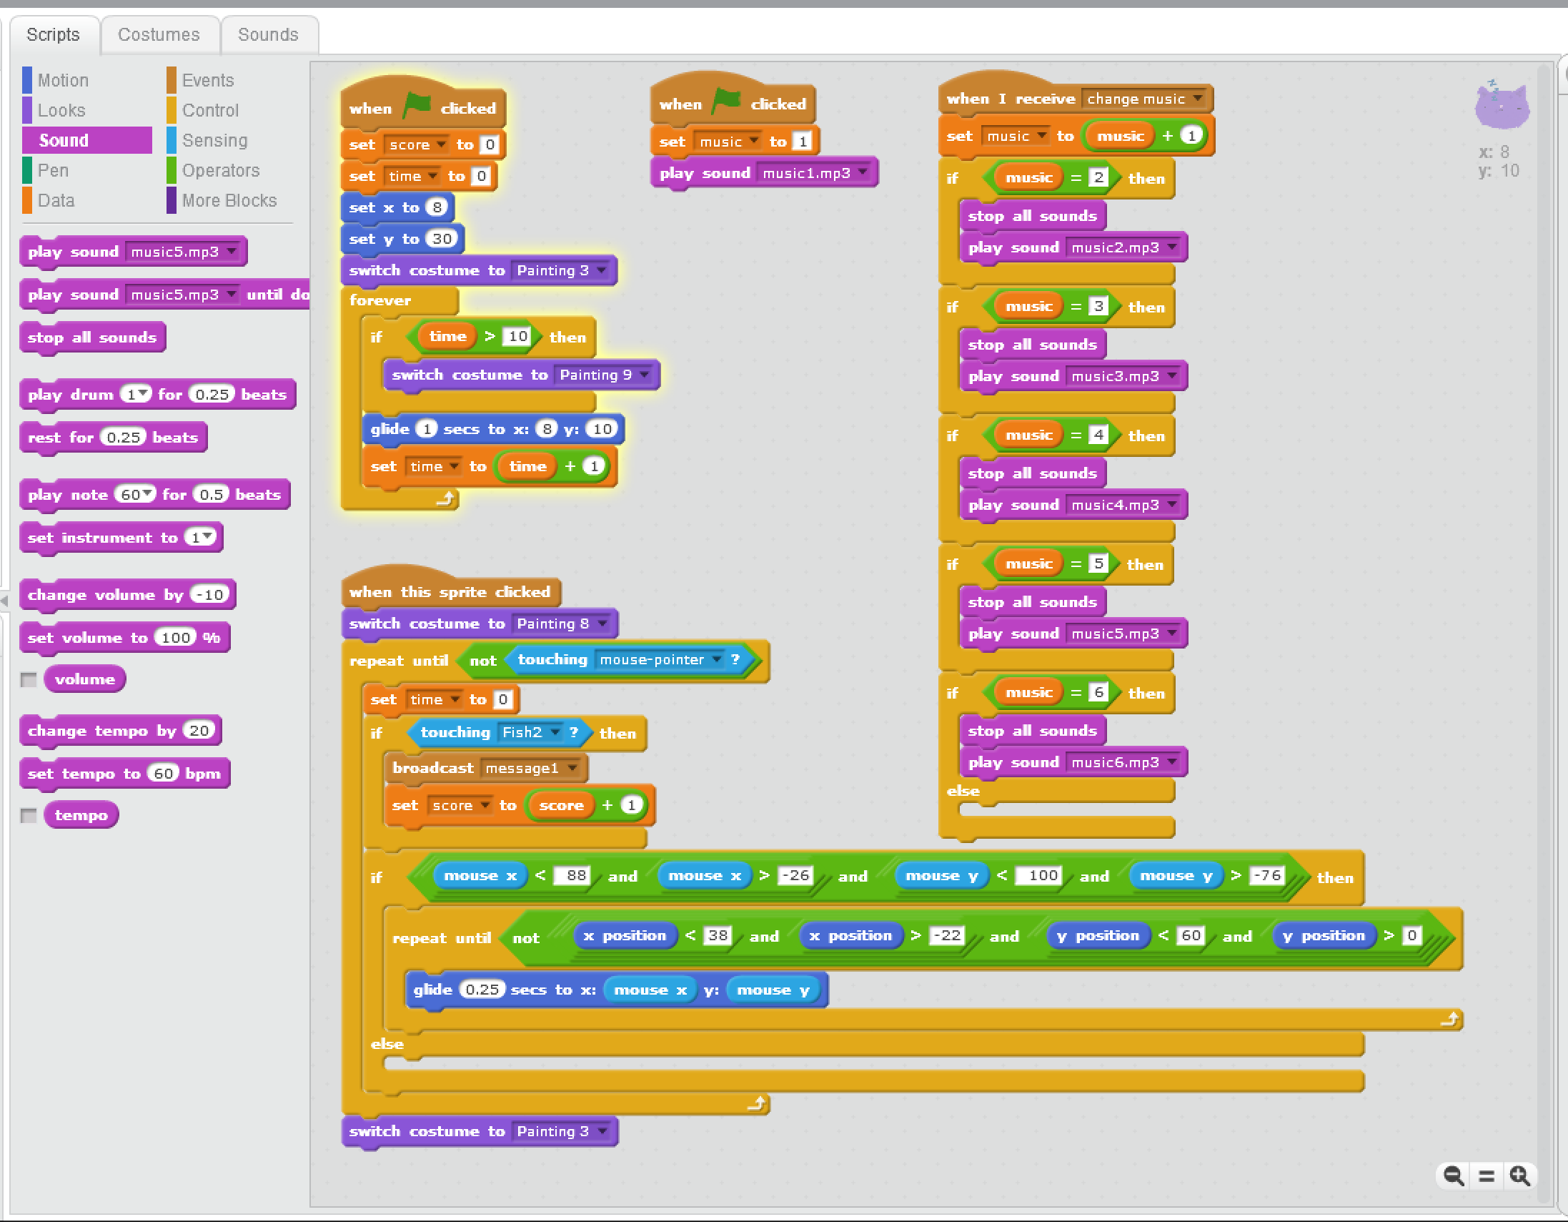Image resolution: width=1568 pixels, height=1222 pixels.
Task: Switch to the Costumes tab
Action: pos(159,34)
